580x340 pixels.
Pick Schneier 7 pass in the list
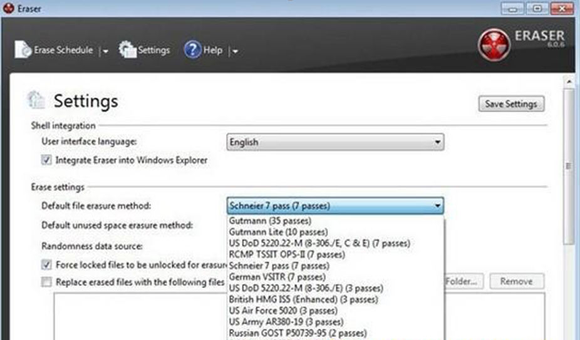point(335,265)
